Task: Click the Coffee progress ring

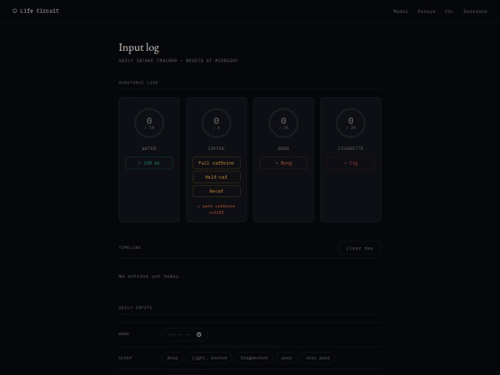Action: [216, 123]
